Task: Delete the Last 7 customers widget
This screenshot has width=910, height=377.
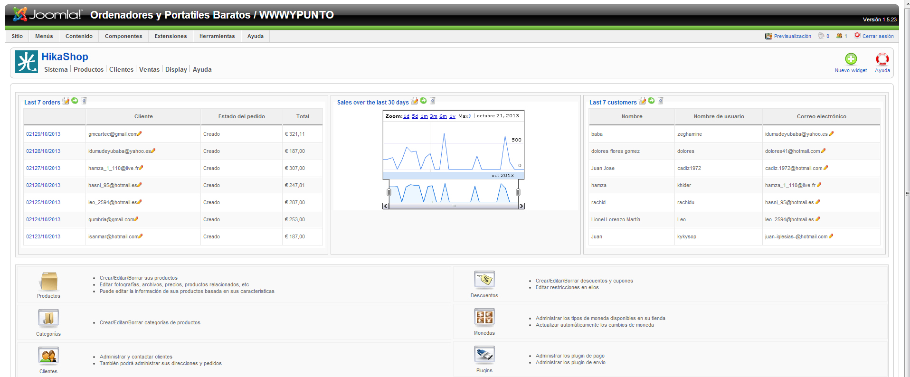Action: pos(661,101)
